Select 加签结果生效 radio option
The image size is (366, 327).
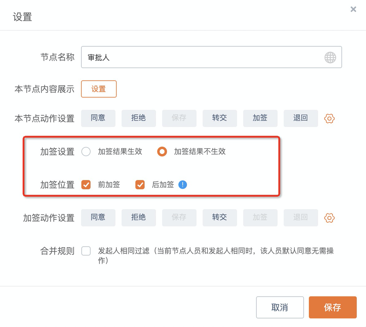tap(86, 152)
